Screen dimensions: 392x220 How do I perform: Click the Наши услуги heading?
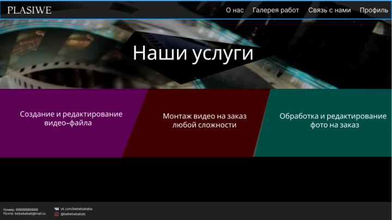coord(193,53)
